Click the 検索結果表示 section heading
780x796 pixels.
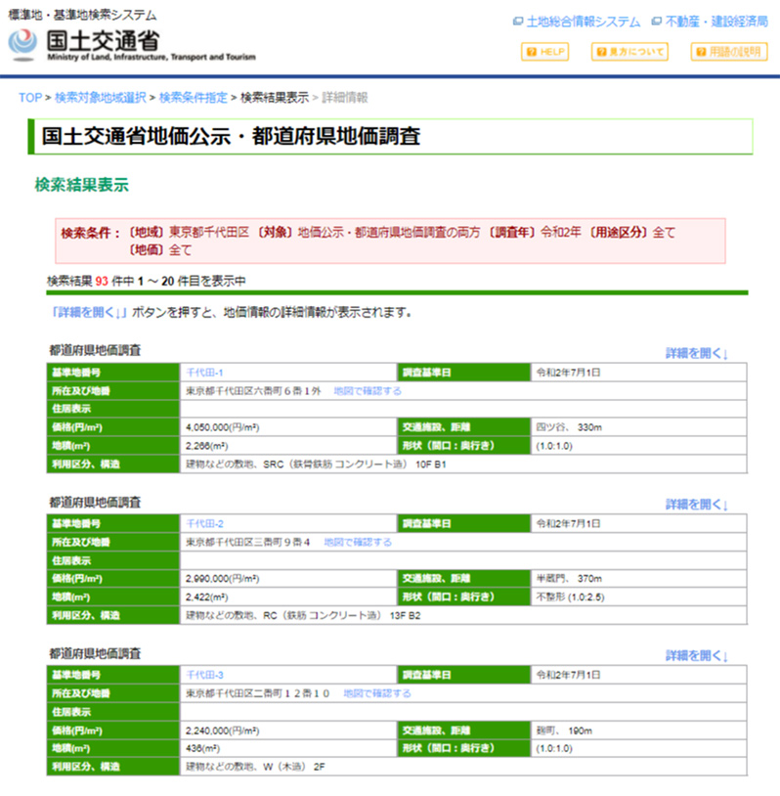point(81,184)
